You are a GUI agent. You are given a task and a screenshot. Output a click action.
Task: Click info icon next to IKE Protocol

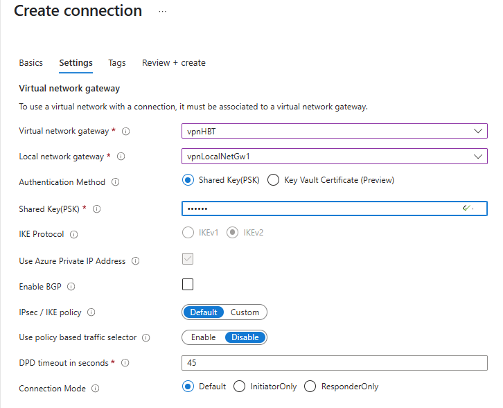tap(74, 234)
